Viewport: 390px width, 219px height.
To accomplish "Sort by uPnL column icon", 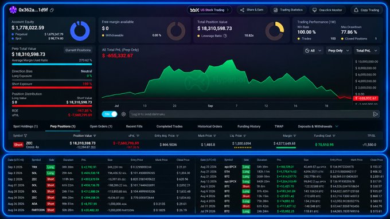I will click(138, 136).
